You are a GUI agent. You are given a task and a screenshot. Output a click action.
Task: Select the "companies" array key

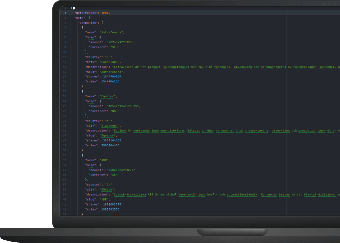coord(88,23)
